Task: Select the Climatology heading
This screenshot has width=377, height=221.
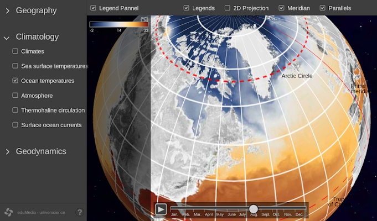Action: coord(37,36)
